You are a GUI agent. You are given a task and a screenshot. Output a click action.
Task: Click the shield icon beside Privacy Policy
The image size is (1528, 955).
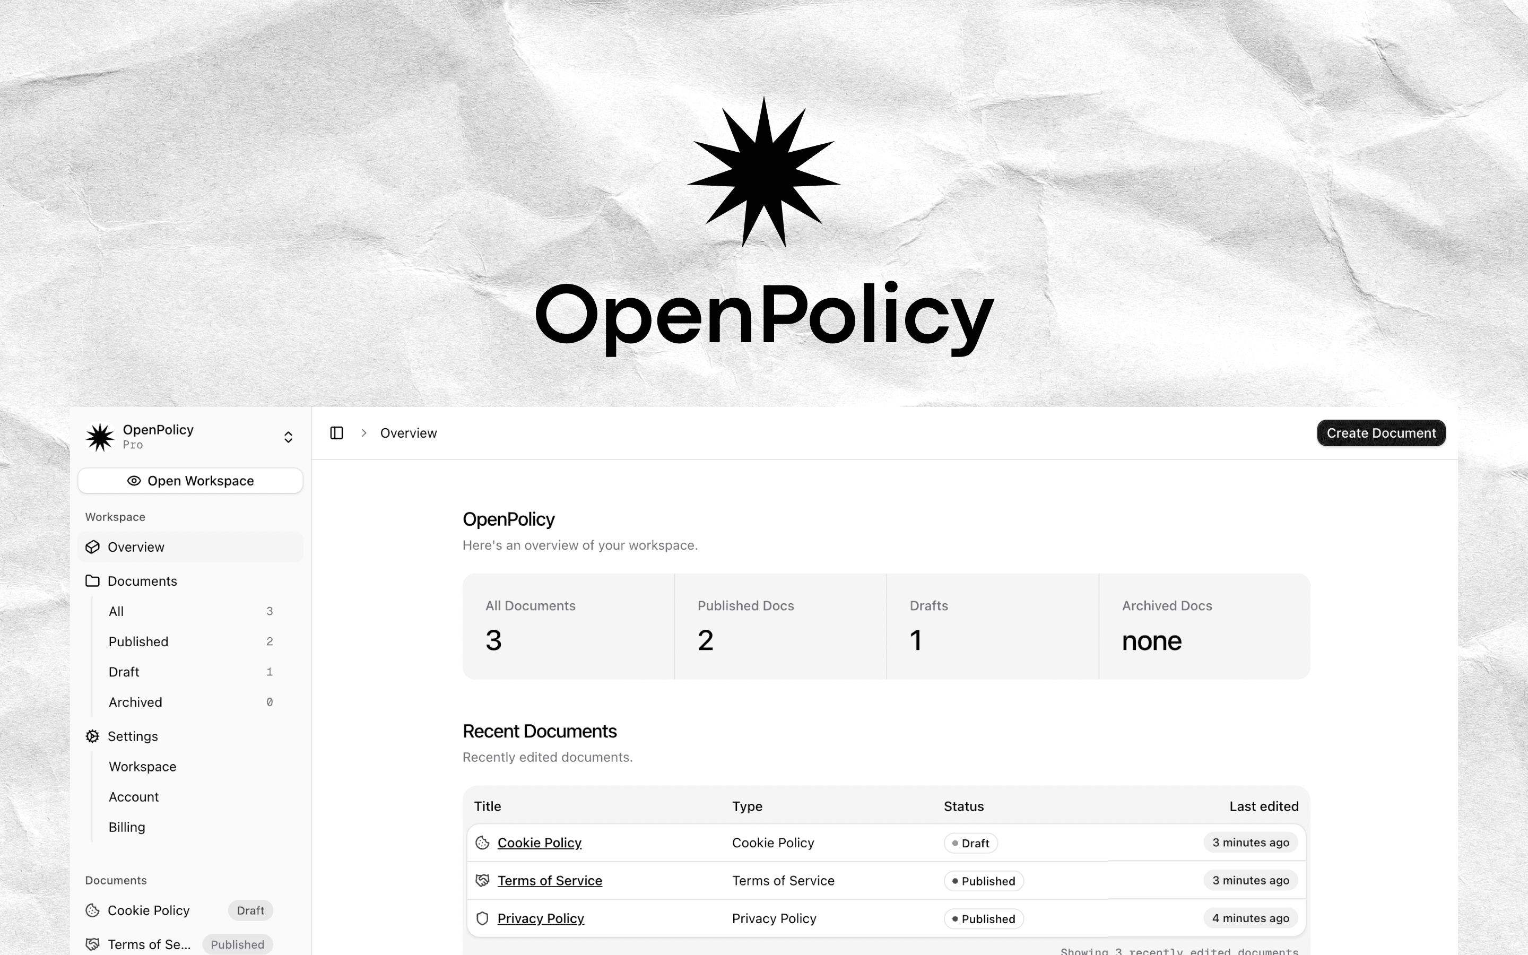[483, 918]
